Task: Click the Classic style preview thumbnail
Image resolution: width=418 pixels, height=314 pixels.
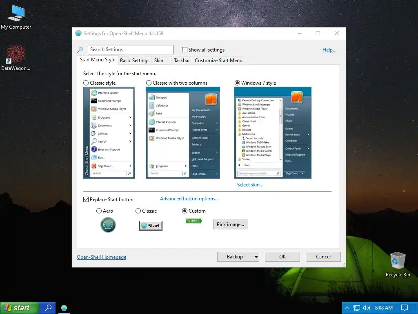Action: click(x=109, y=133)
